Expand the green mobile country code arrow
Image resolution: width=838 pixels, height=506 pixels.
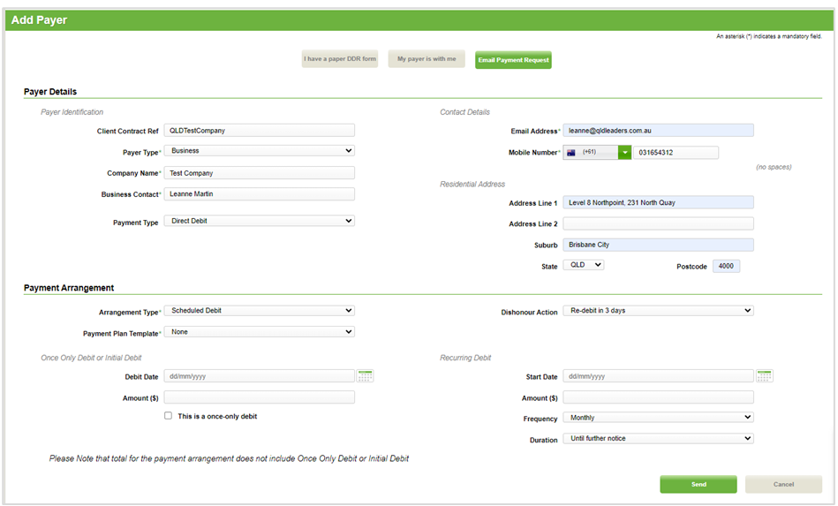click(625, 153)
